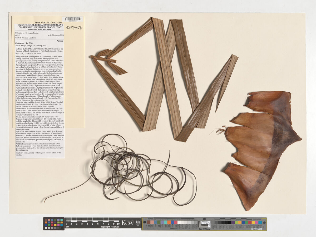This screenshot has width=316, height=237.
Task: Click the Wageningen University Branch header
Action: coord(41,27)
